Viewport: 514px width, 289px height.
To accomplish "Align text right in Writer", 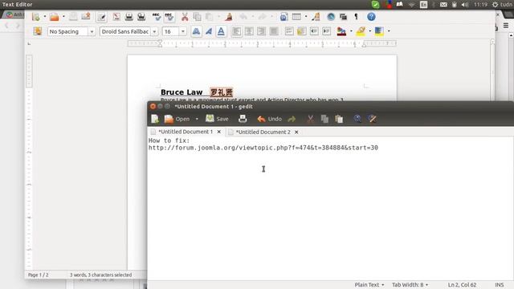I will coord(261,31).
